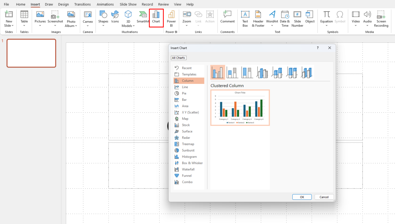Open Recent charts category
Image resolution: width=395 pixels, height=224 pixels.
189,68
